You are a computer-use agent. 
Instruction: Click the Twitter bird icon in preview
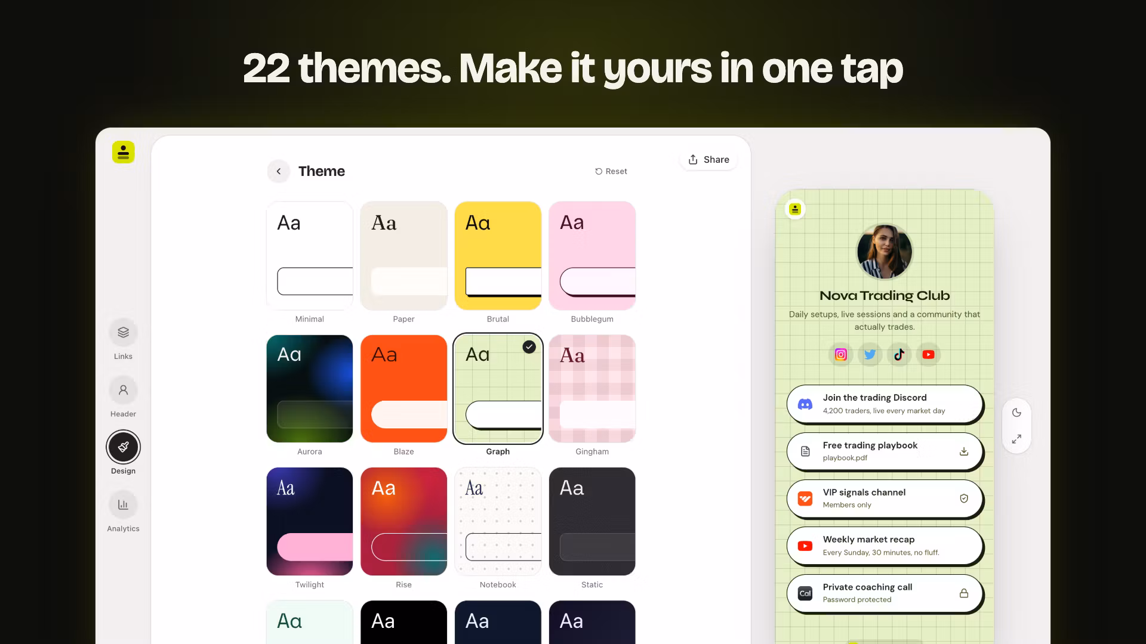click(x=870, y=355)
